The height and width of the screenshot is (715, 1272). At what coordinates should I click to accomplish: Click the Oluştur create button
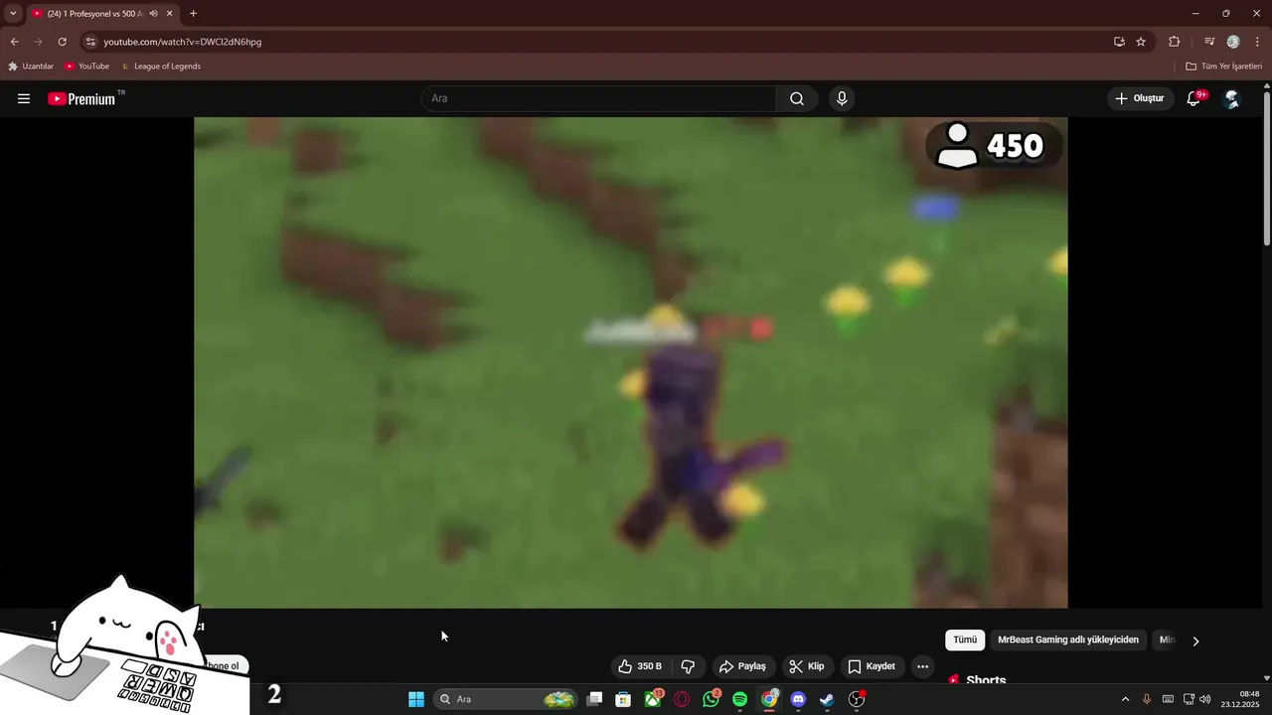pos(1139,98)
